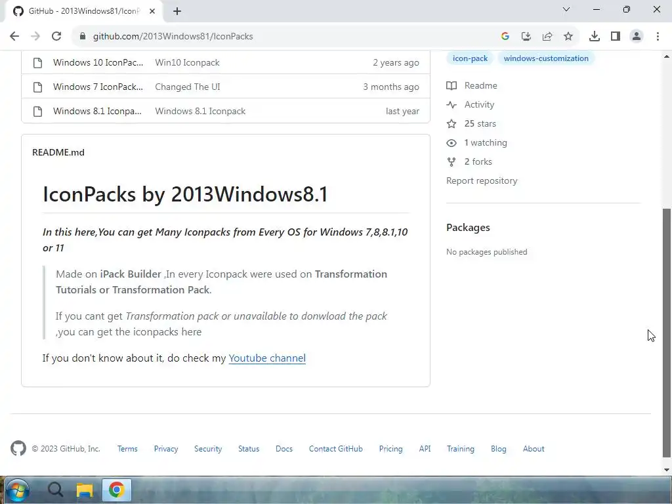Open the Blog footer link
The image size is (672, 504).
[499, 449]
